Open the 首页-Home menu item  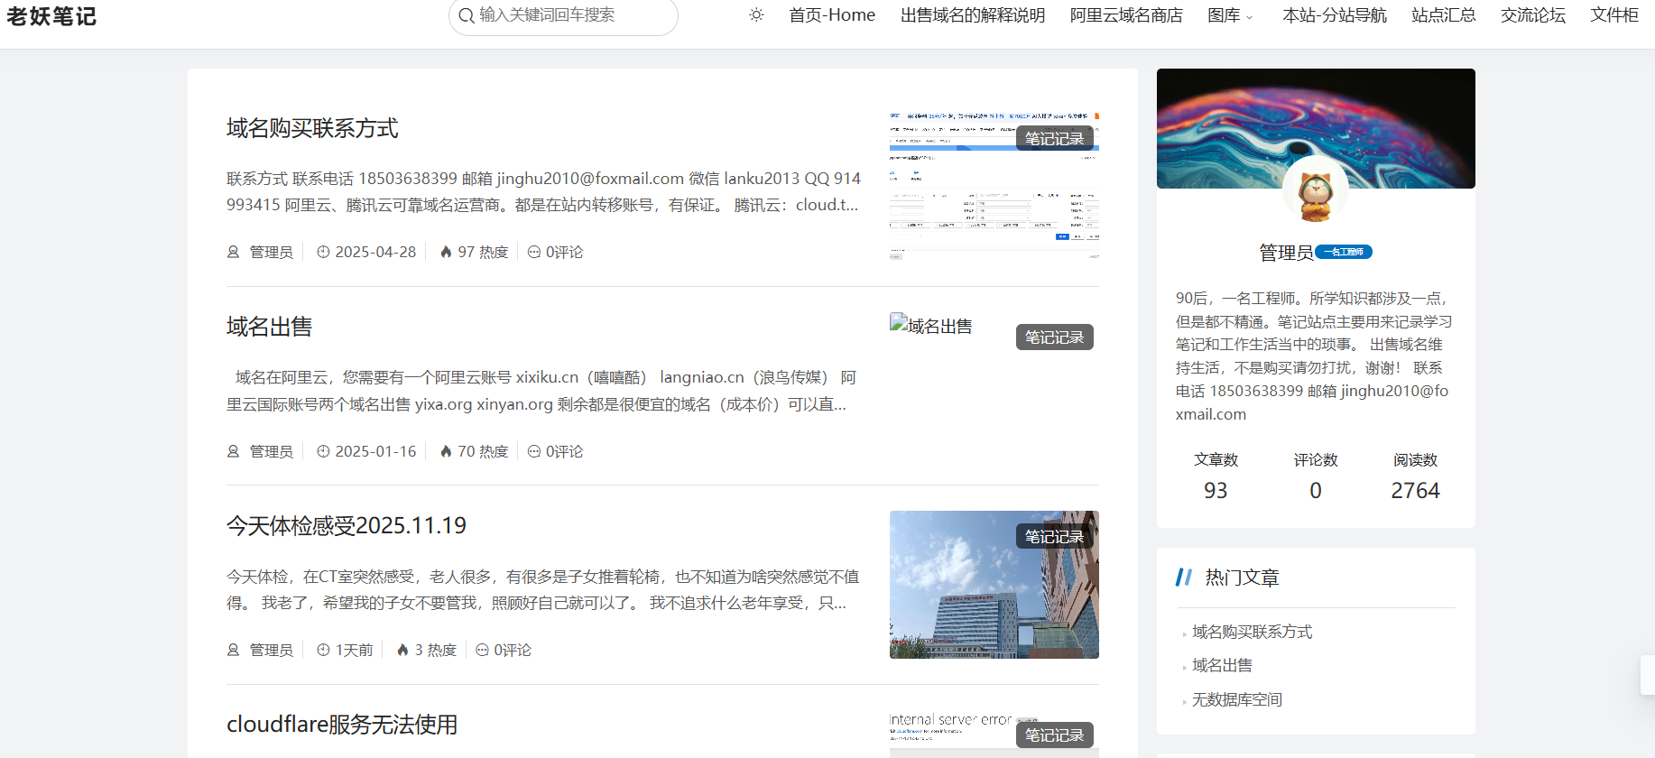pos(831,15)
